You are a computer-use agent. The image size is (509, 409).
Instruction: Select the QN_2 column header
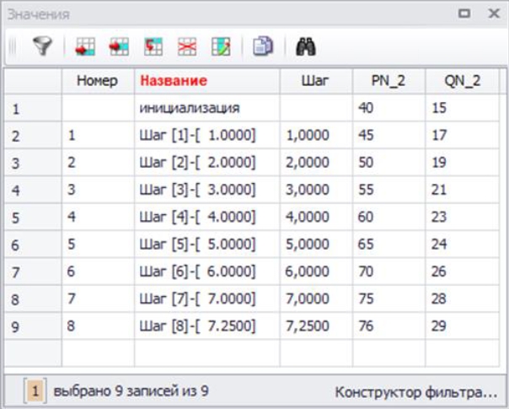tap(462, 81)
